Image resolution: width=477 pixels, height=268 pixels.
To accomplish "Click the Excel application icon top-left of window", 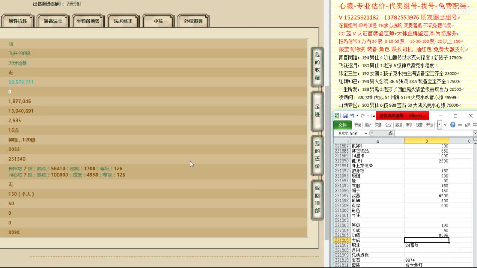I will pos(337,116).
